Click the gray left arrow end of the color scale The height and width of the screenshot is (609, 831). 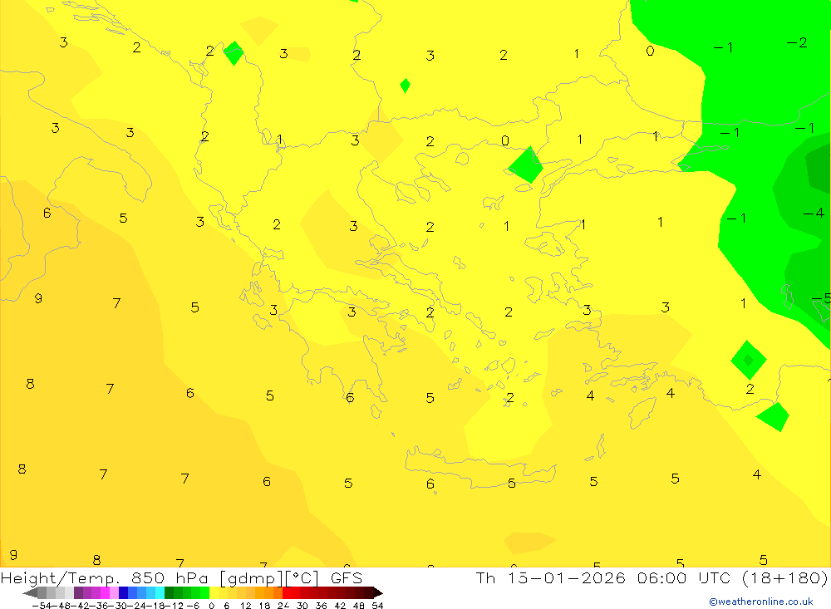click(x=30, y=593)
